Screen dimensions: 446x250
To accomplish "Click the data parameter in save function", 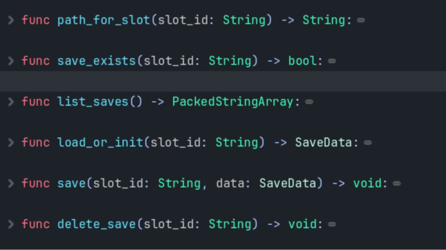I will 230,183.
